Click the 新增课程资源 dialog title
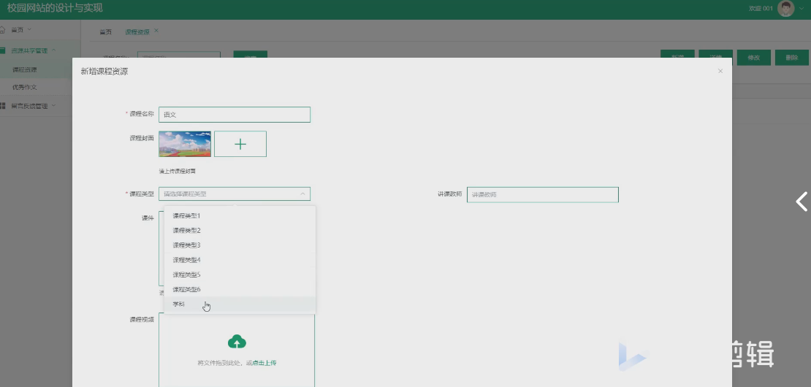The height and width of the screenshot is (387, 811). (x=104, y=72)
